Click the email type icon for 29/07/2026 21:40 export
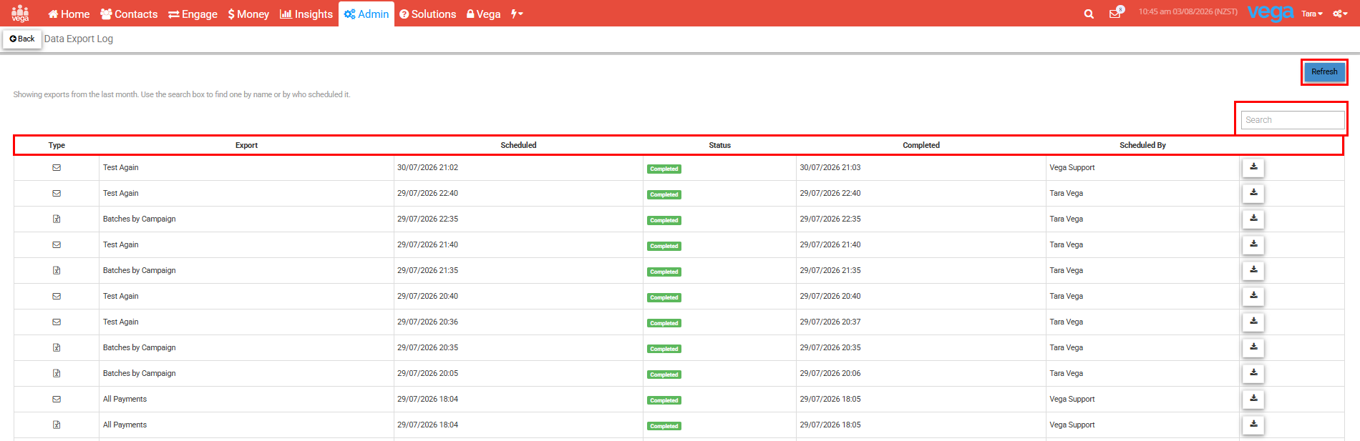 pyautogui.click(x=57, y=245)
